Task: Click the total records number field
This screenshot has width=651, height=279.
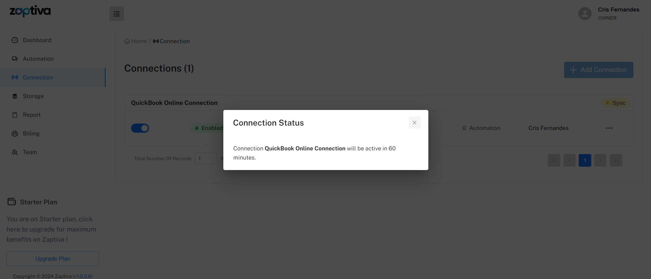Action: [x=205, y=159]
